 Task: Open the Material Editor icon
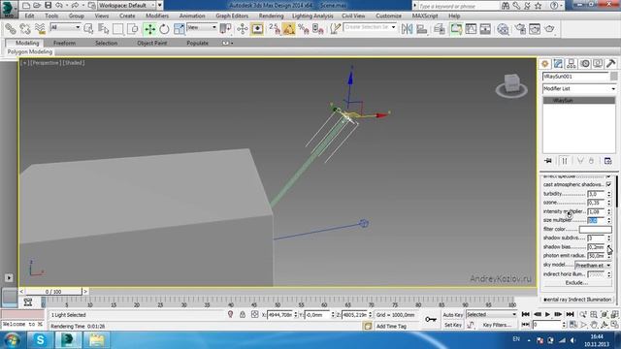503,29
